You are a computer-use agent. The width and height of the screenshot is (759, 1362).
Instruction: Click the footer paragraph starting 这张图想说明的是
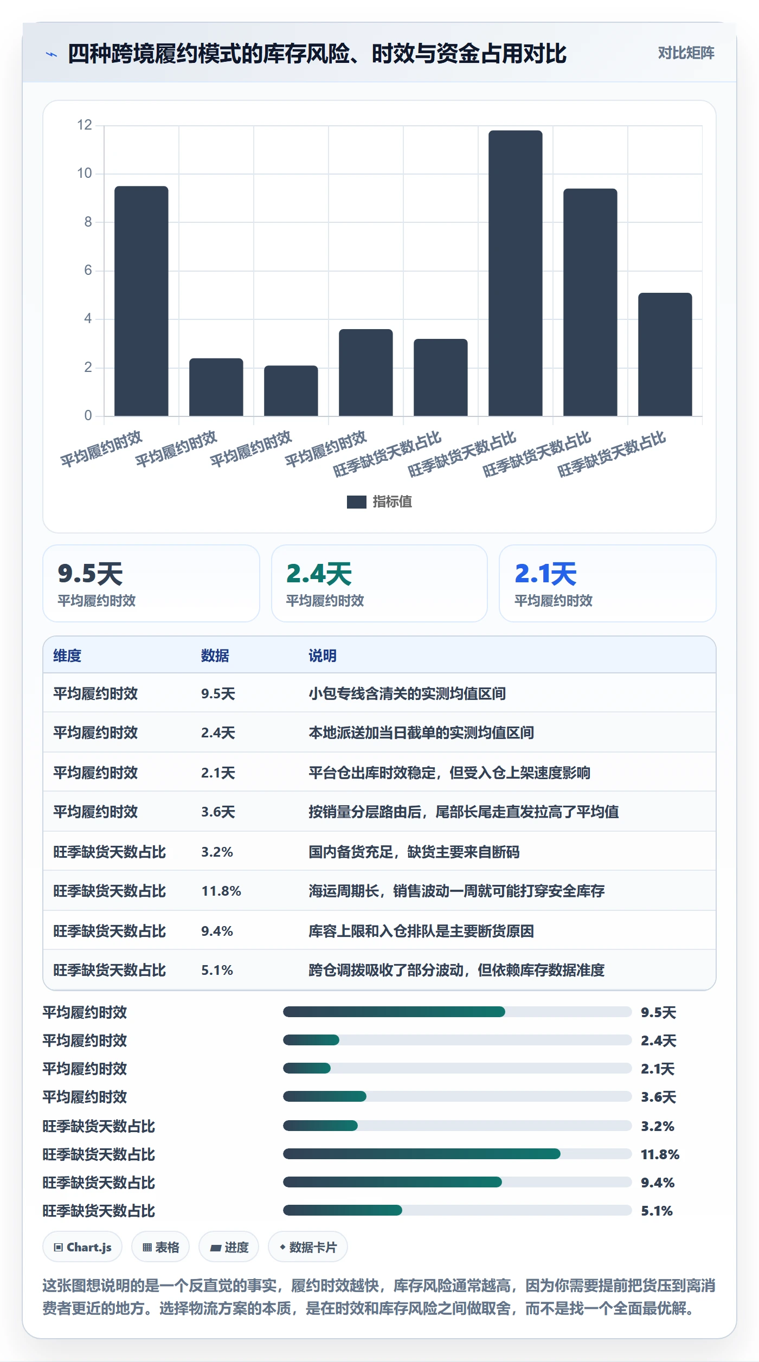(379, 1297)
